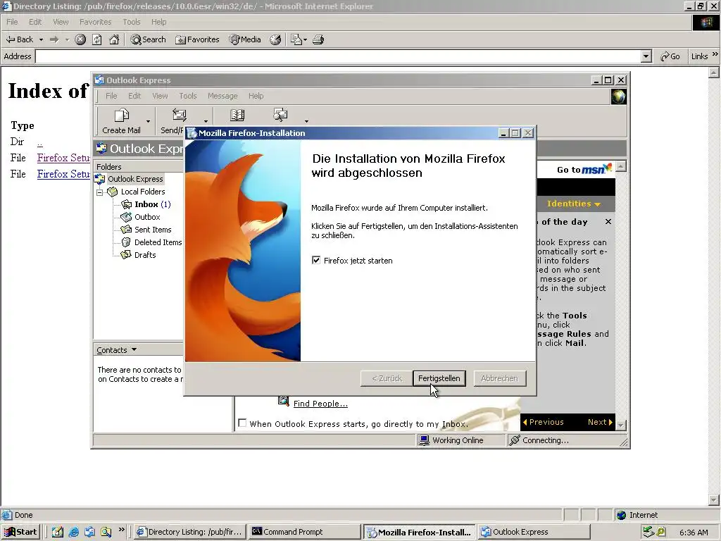
Task: Click the Mail icon in IE toolbar
Action: (296, 39)
